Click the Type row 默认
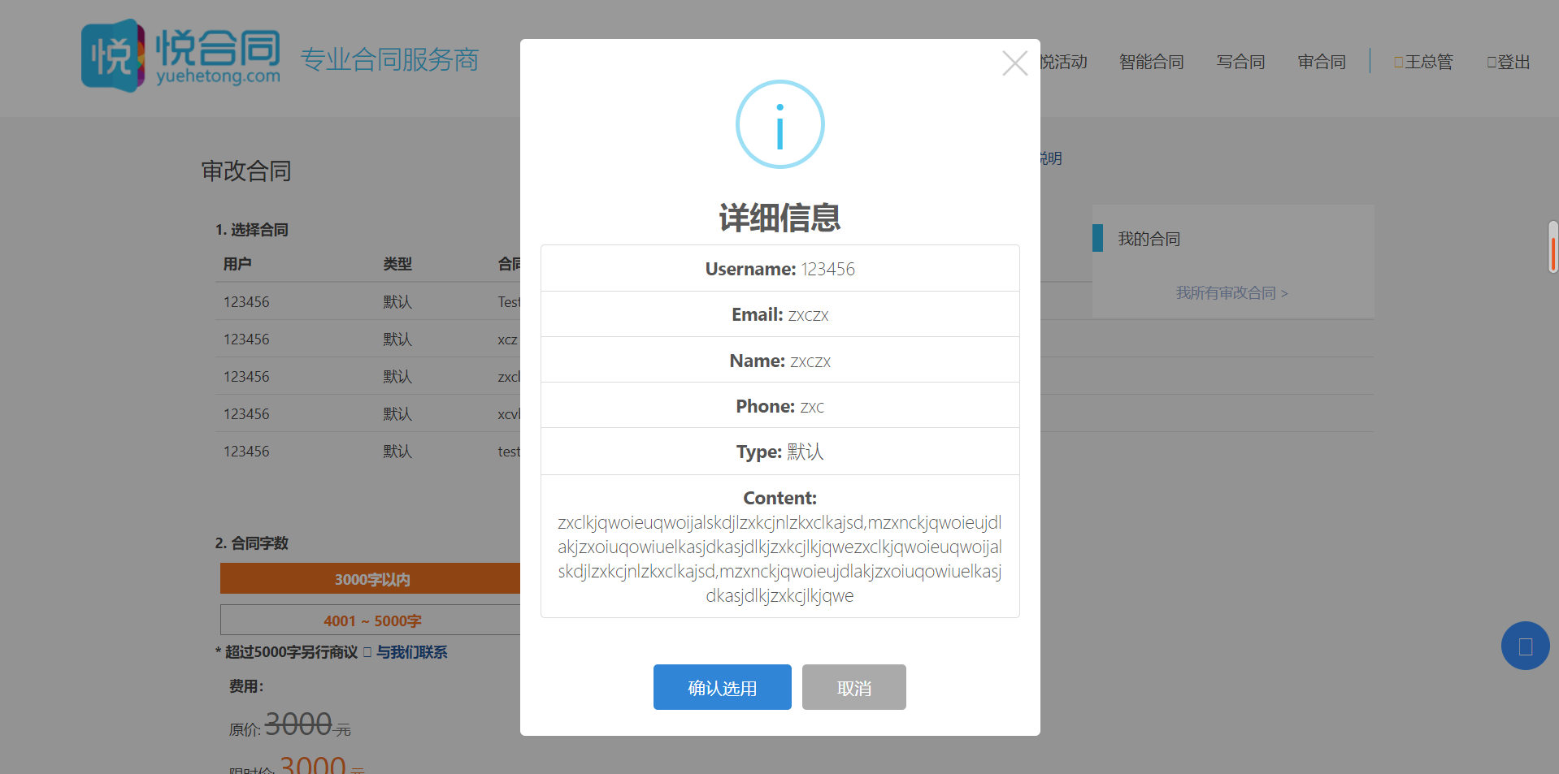This screenshot has height=774, width=1559. tap(780, 452)
